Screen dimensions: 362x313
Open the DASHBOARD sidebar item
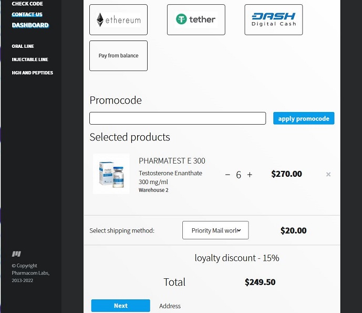[30, 25]
